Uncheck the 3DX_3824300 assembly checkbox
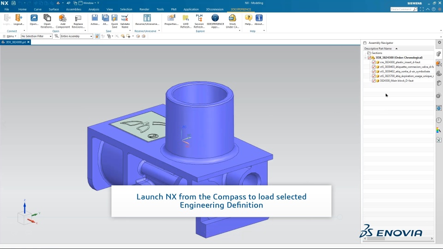The height and width of the screenshot is (249, 443). tap(369, 58)
